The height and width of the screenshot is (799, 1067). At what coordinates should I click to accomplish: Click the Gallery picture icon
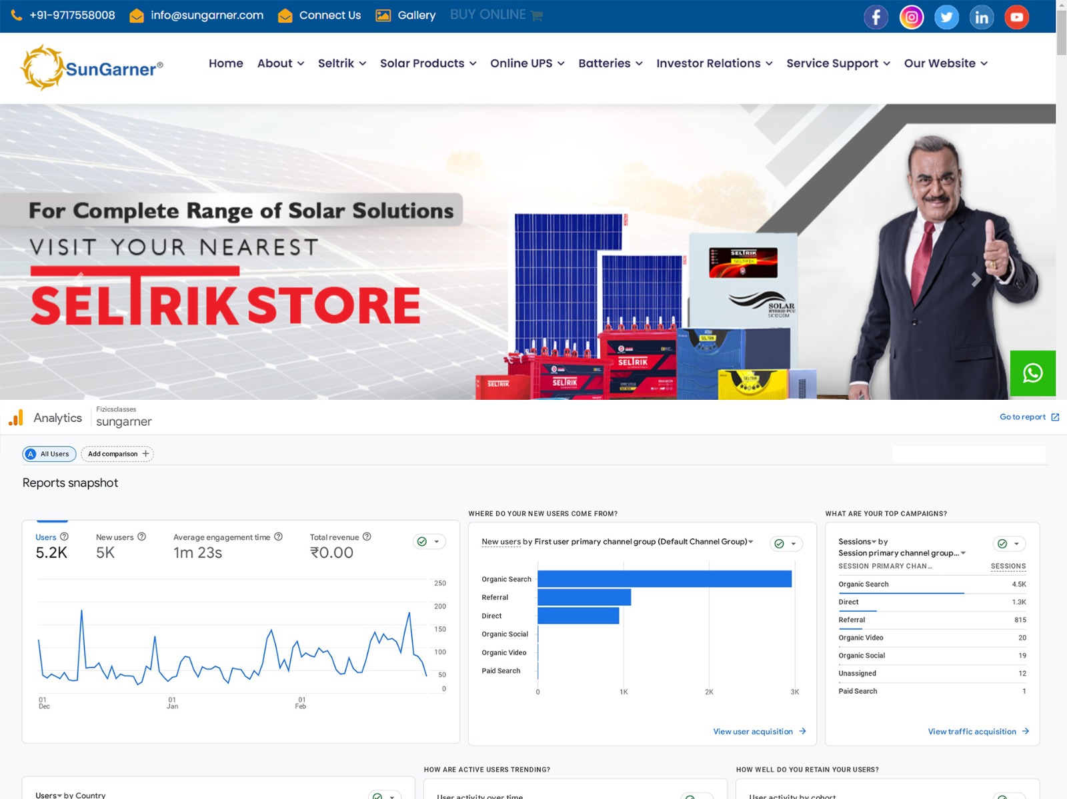[x=383, y=15]
